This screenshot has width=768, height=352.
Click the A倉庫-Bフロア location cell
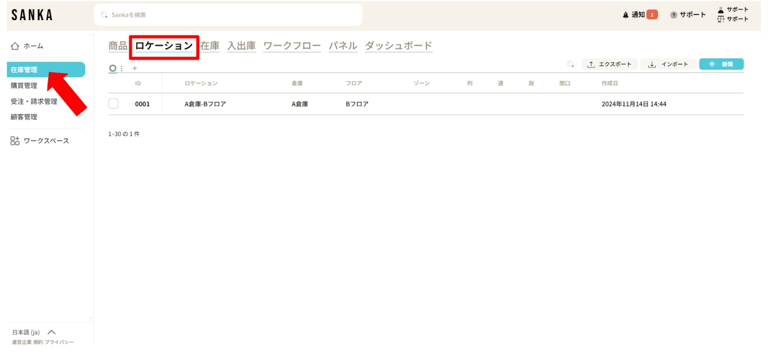click(205, 104)
